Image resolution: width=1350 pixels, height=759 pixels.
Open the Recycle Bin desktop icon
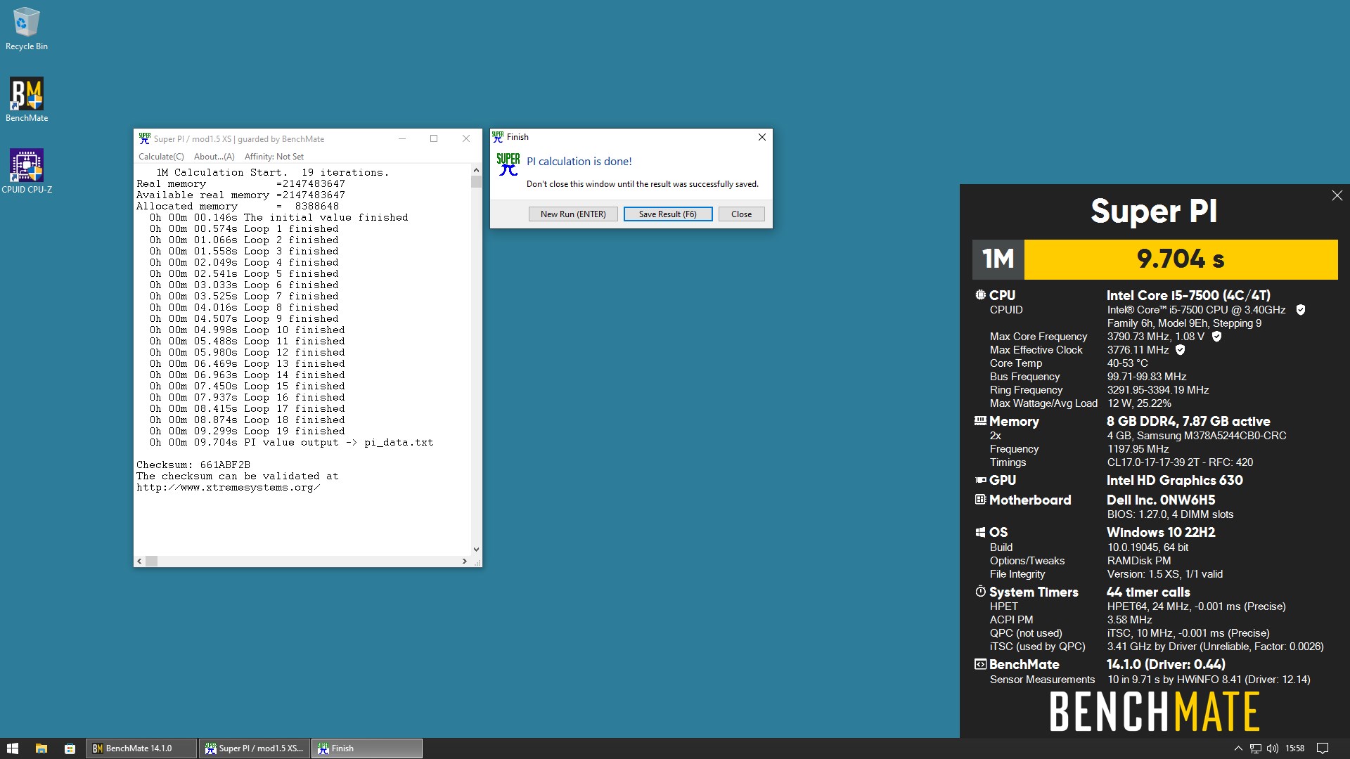point(27,29)
